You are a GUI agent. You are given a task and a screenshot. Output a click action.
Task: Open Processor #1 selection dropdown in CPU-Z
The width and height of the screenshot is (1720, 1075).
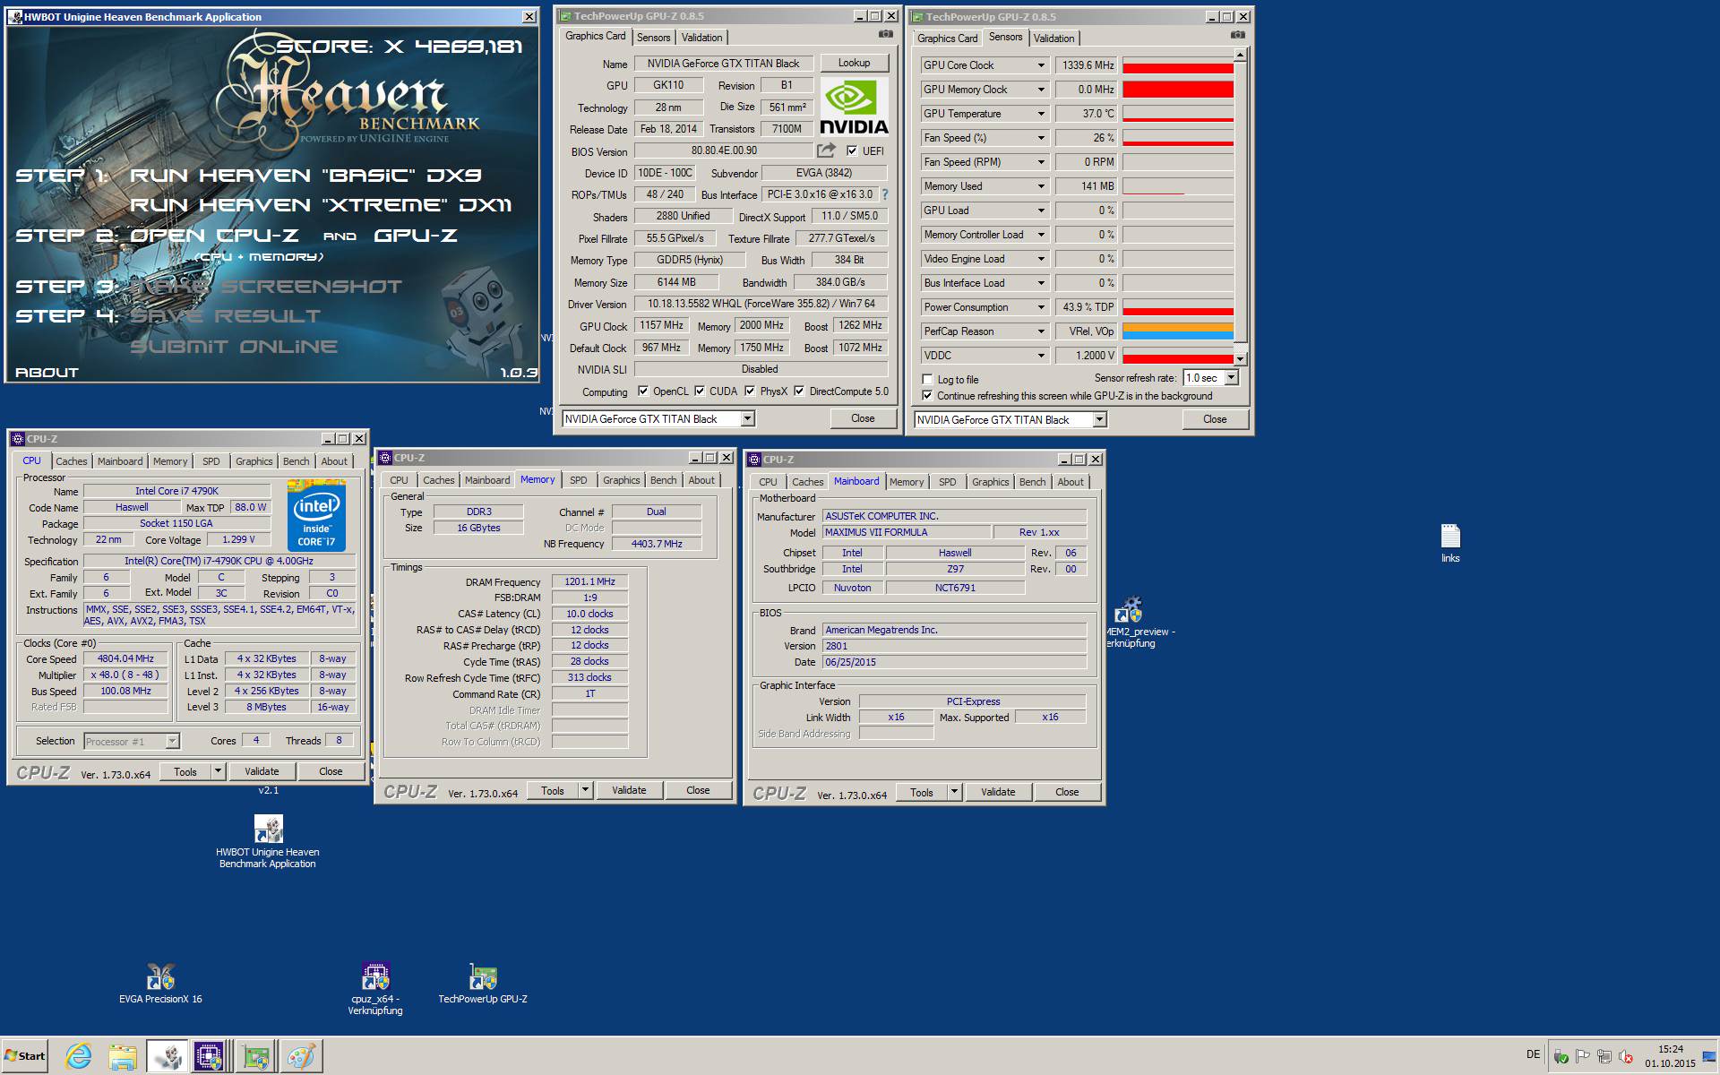pos(172,741)
